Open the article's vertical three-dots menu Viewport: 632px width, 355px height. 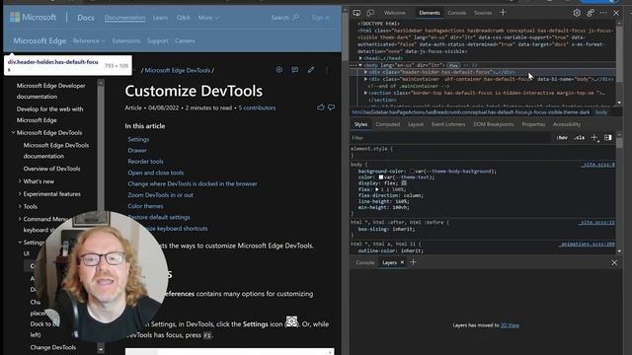tap(327, 70)
